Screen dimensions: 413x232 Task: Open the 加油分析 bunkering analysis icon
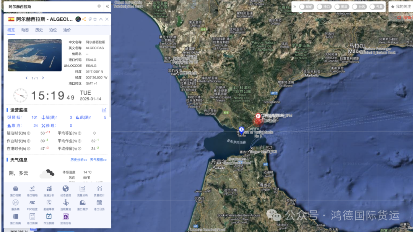click(66, 216)
